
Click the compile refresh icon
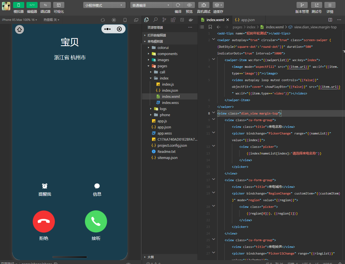(178, 5)
